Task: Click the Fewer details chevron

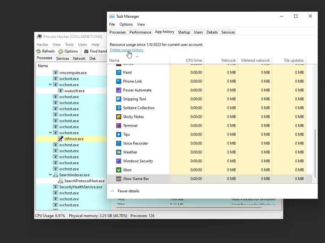Action: click(x=113, y=191)
